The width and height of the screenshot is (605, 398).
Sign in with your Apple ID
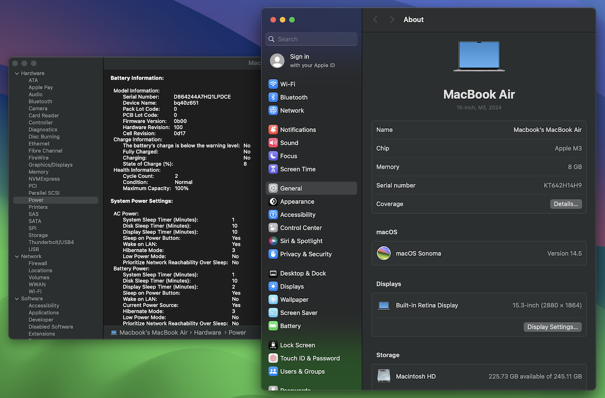tap(312, 61)
